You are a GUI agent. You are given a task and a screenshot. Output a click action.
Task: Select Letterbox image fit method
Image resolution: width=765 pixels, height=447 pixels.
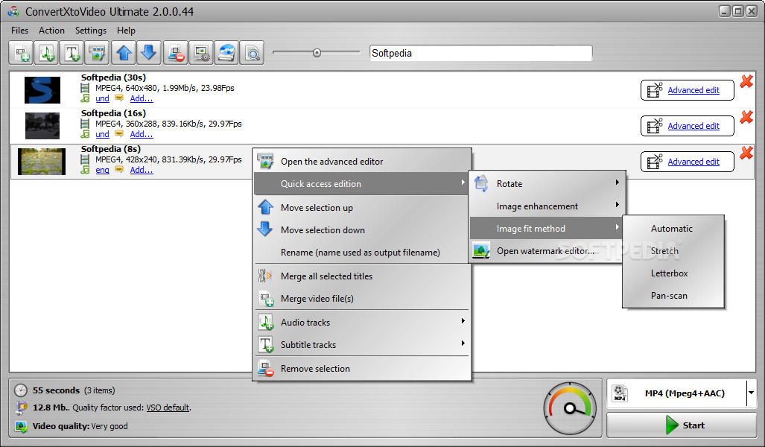pos(673,273)
